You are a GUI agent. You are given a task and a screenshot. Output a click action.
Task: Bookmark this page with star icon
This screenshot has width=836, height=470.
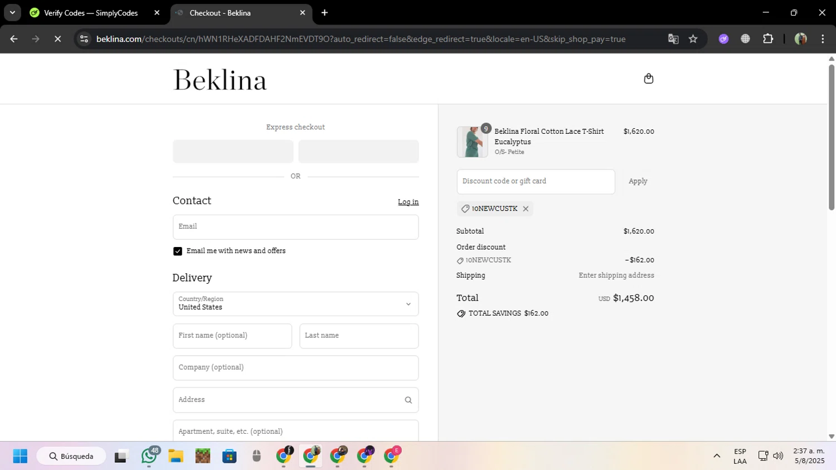click(x=693, y=39)
